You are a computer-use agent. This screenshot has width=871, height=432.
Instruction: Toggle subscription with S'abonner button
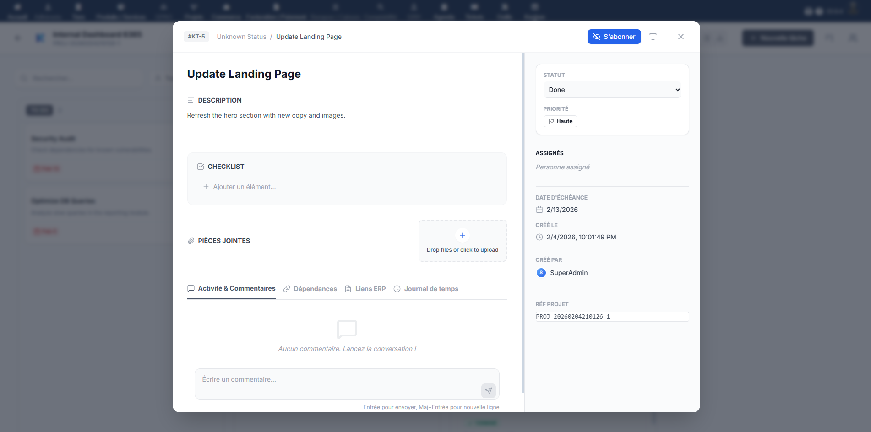614,37
